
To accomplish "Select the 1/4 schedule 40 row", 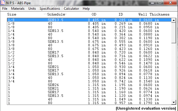I will point(89,34).
